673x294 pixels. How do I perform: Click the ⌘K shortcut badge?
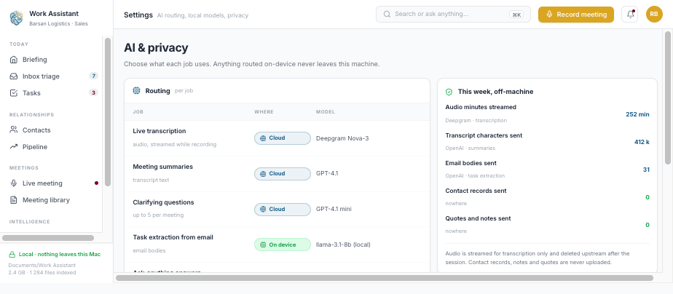(516, 15)
